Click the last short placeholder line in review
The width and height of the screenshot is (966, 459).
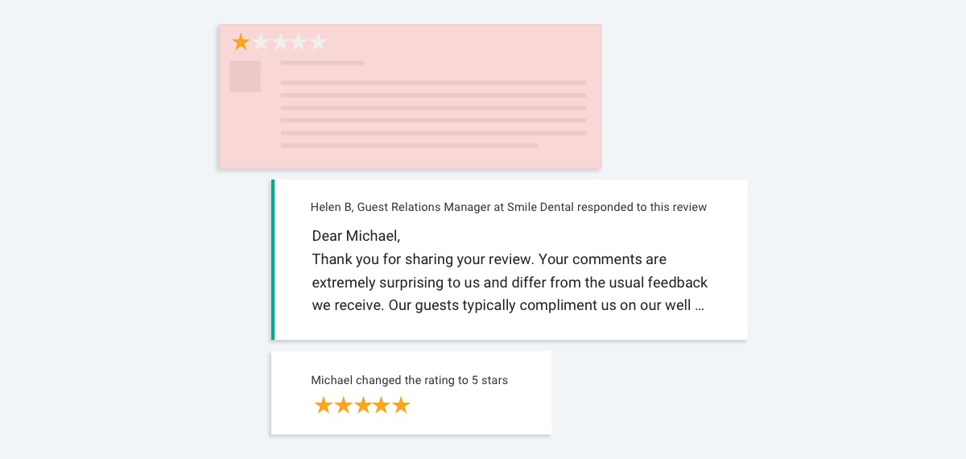tap(409, 146)
